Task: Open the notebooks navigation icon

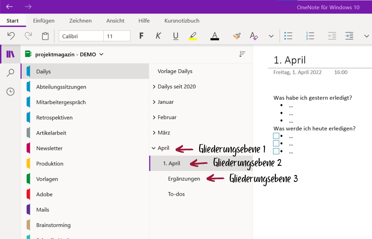Action: [x=11, y=54]
